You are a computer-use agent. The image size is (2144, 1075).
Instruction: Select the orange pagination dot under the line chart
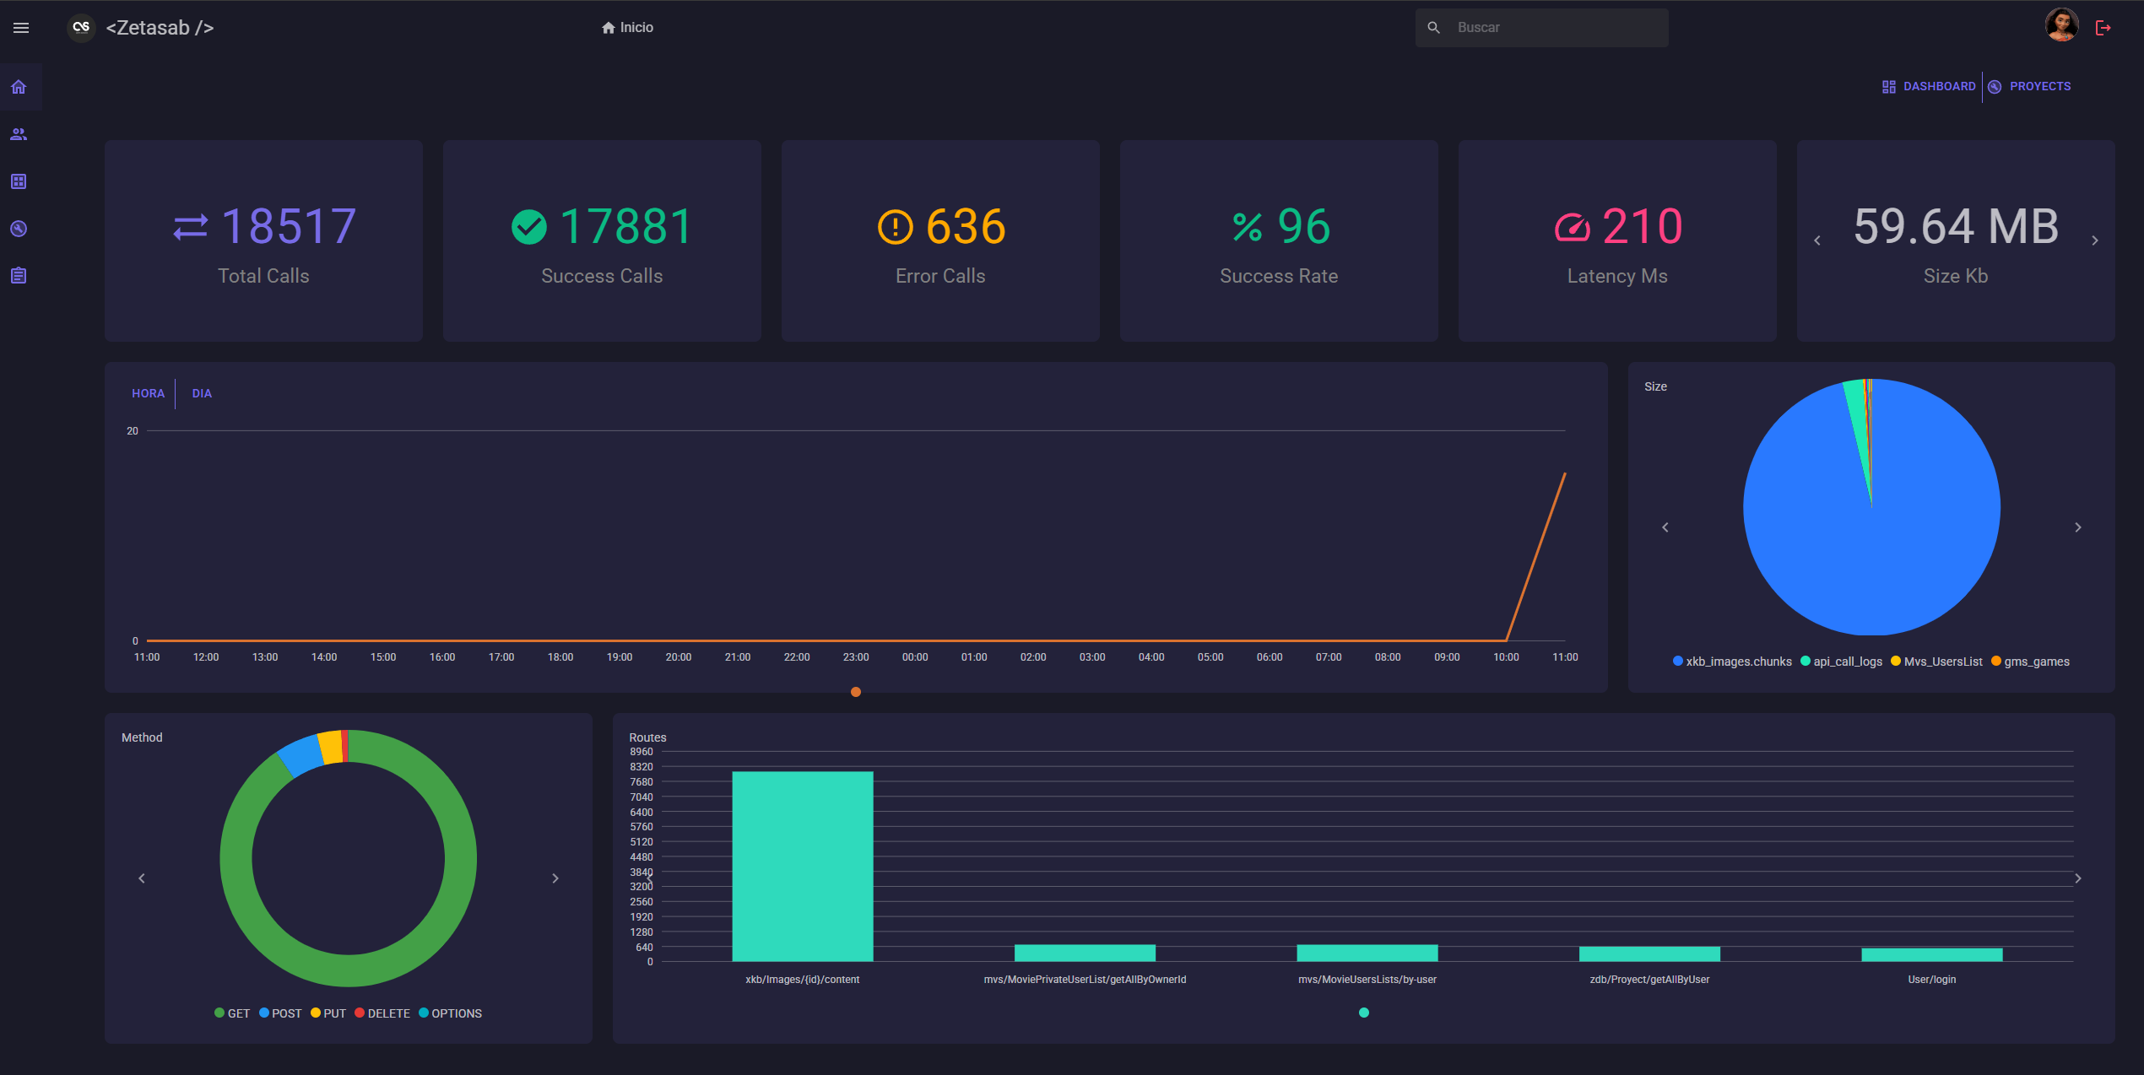click(x=856, y=692)
